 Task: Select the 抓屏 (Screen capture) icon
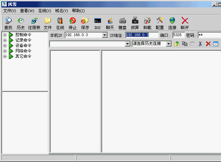[135, 23]
